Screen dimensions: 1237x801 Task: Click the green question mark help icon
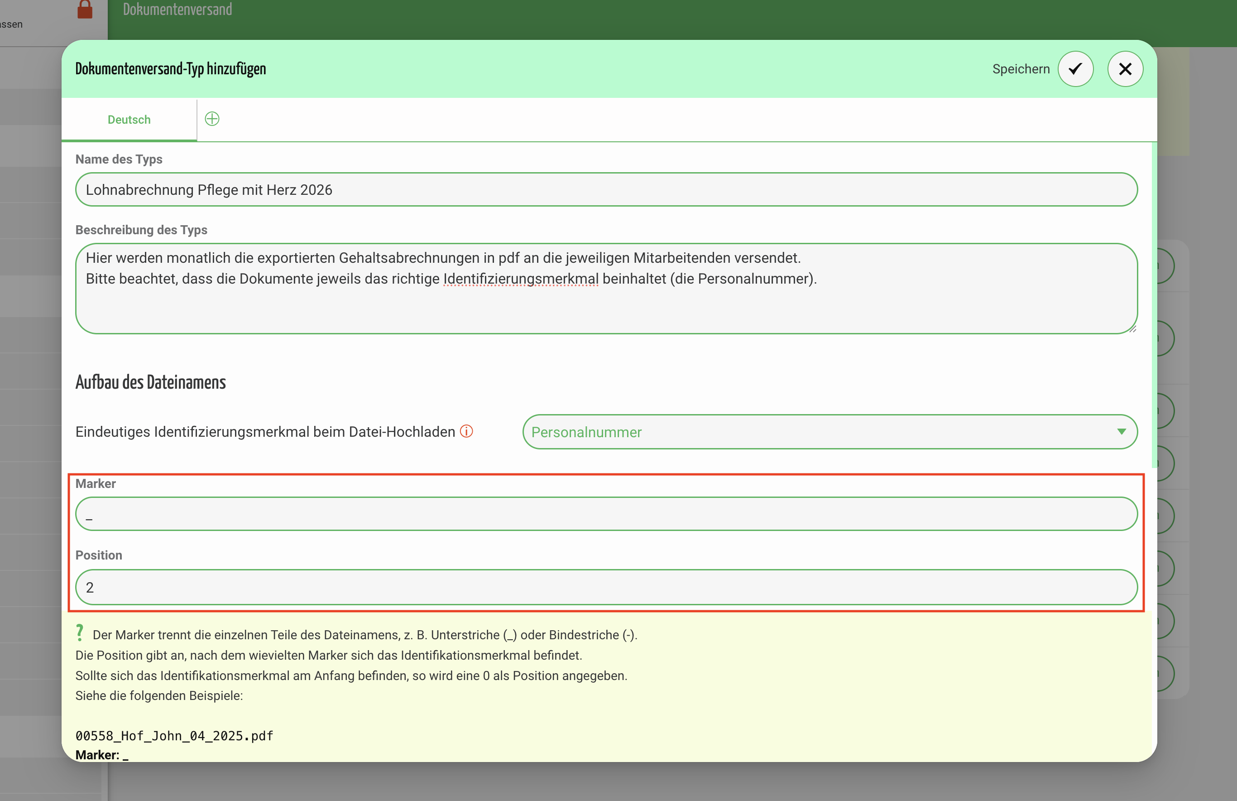80,632
